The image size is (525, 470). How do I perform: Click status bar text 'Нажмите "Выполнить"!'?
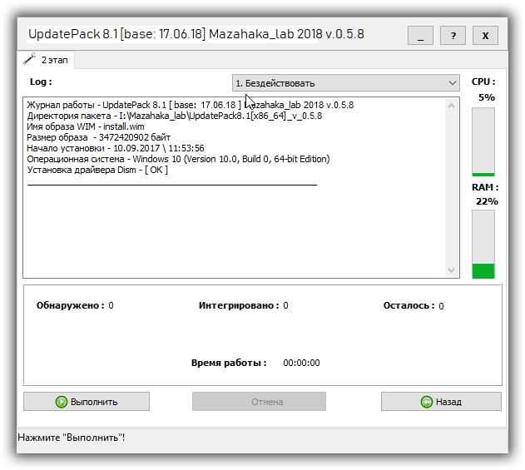click(72, 438)
